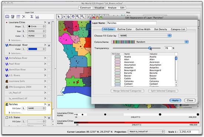This screenshot has height=137, width=204.
Task: Remove the Mississippi River layer with its X
Action: coord(45,45)
